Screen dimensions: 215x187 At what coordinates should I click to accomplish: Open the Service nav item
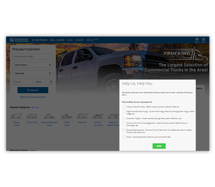(x=90, y=40)
